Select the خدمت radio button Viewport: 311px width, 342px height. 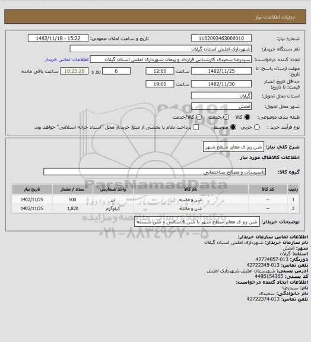pos(226,117)
